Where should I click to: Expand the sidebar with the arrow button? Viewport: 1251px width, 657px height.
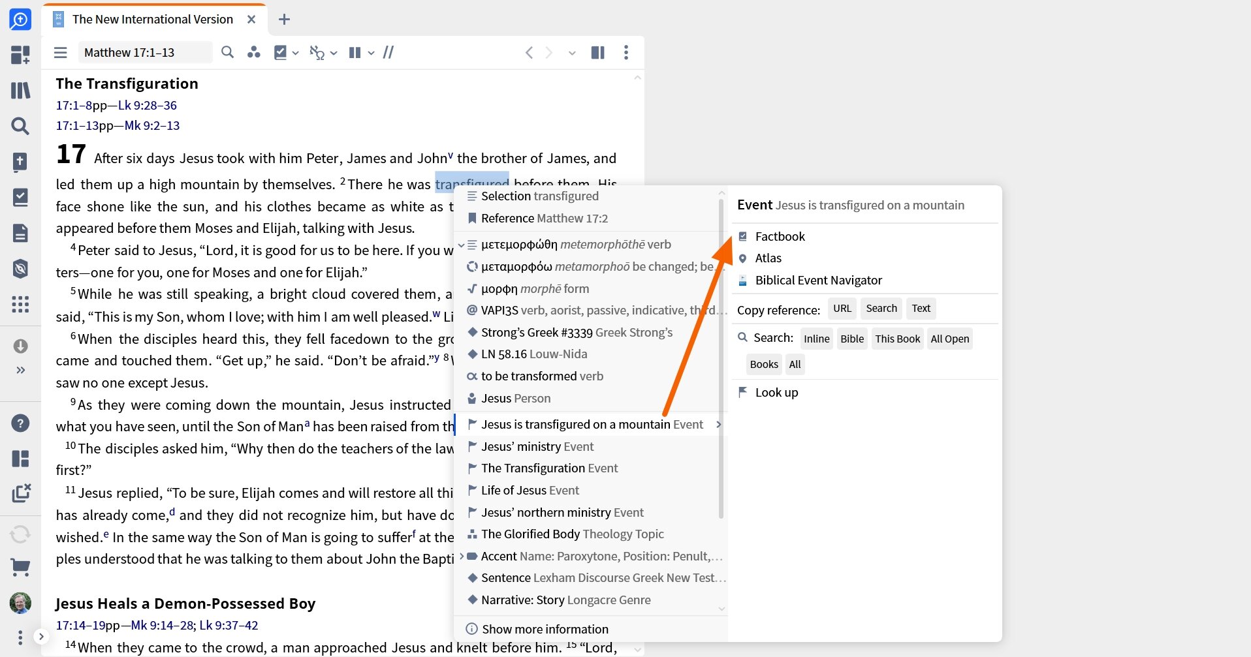click(x=41, y=637)
